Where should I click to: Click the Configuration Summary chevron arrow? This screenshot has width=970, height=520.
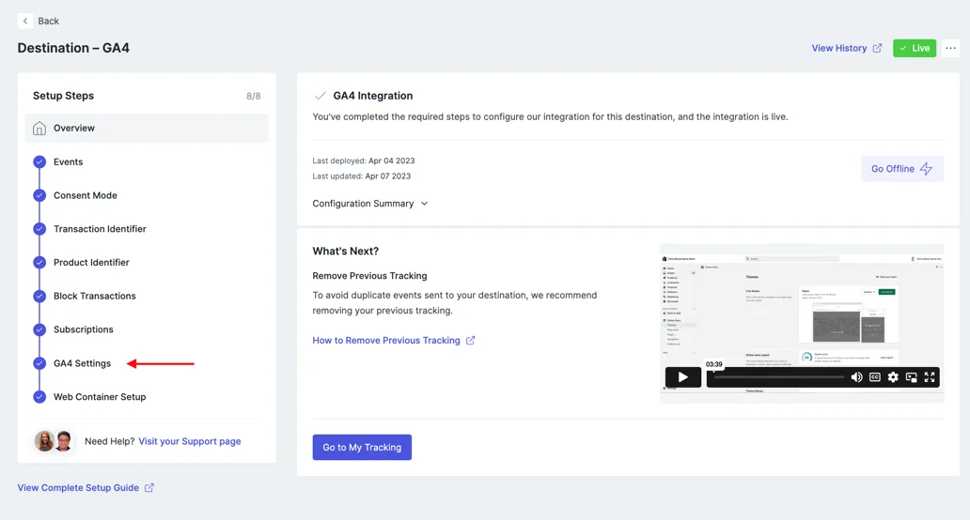click(425, 204)
